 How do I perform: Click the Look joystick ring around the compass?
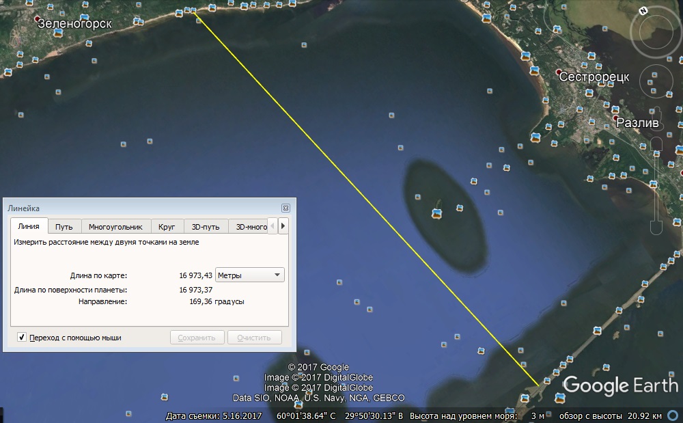click(x=656, y=32)
